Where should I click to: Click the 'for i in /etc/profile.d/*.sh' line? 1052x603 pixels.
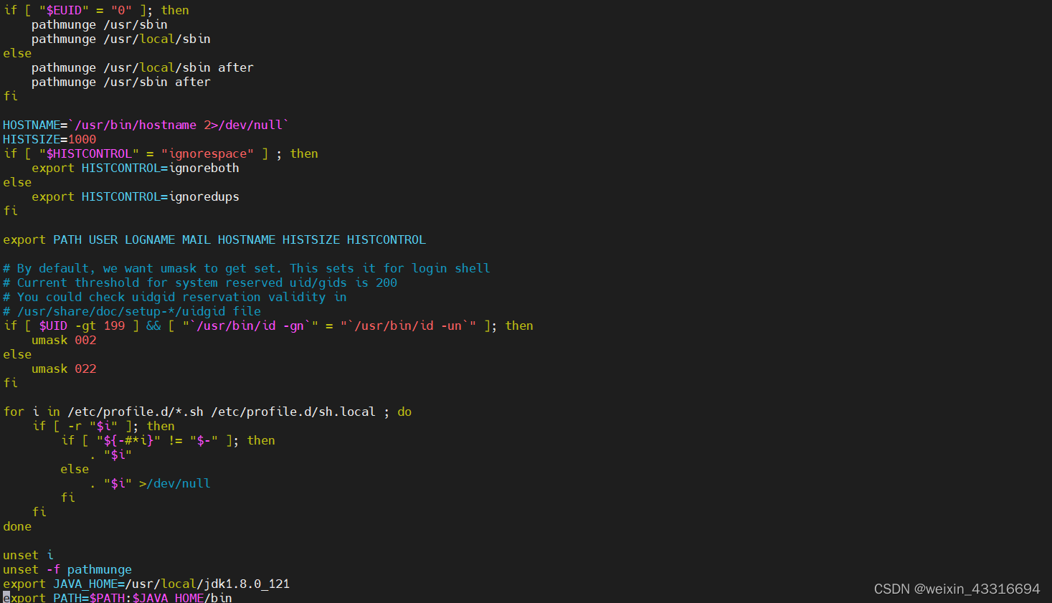pyautogui.click(x=207, y=412)
